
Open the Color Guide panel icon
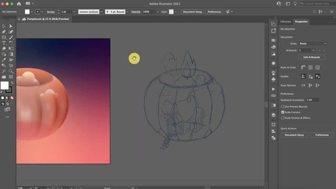274,54
